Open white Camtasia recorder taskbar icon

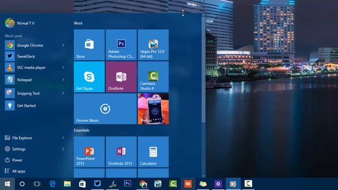pyautogui.click(x=248, y=184)
